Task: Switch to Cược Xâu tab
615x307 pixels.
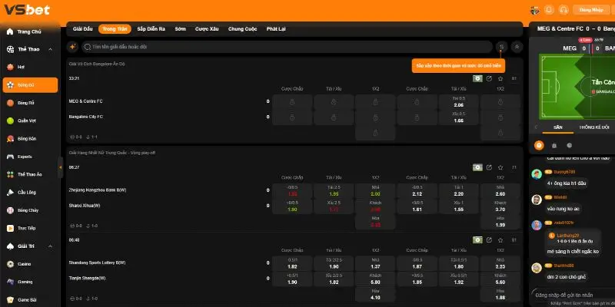Action: point(207,29)
